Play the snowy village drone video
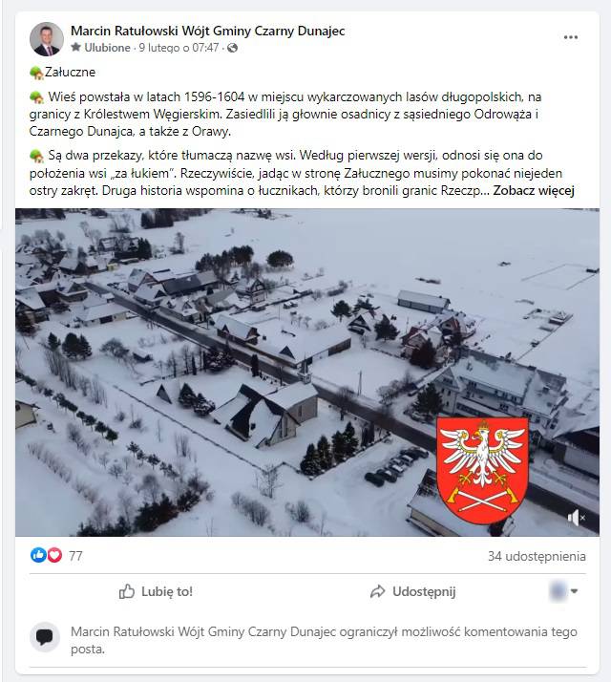Image resolution: width=611 pixels, height=682 pixels. coord(307,373)
